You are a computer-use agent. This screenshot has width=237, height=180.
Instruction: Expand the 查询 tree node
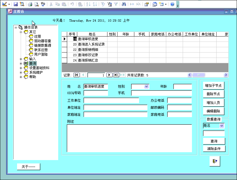tap(21, 63)
